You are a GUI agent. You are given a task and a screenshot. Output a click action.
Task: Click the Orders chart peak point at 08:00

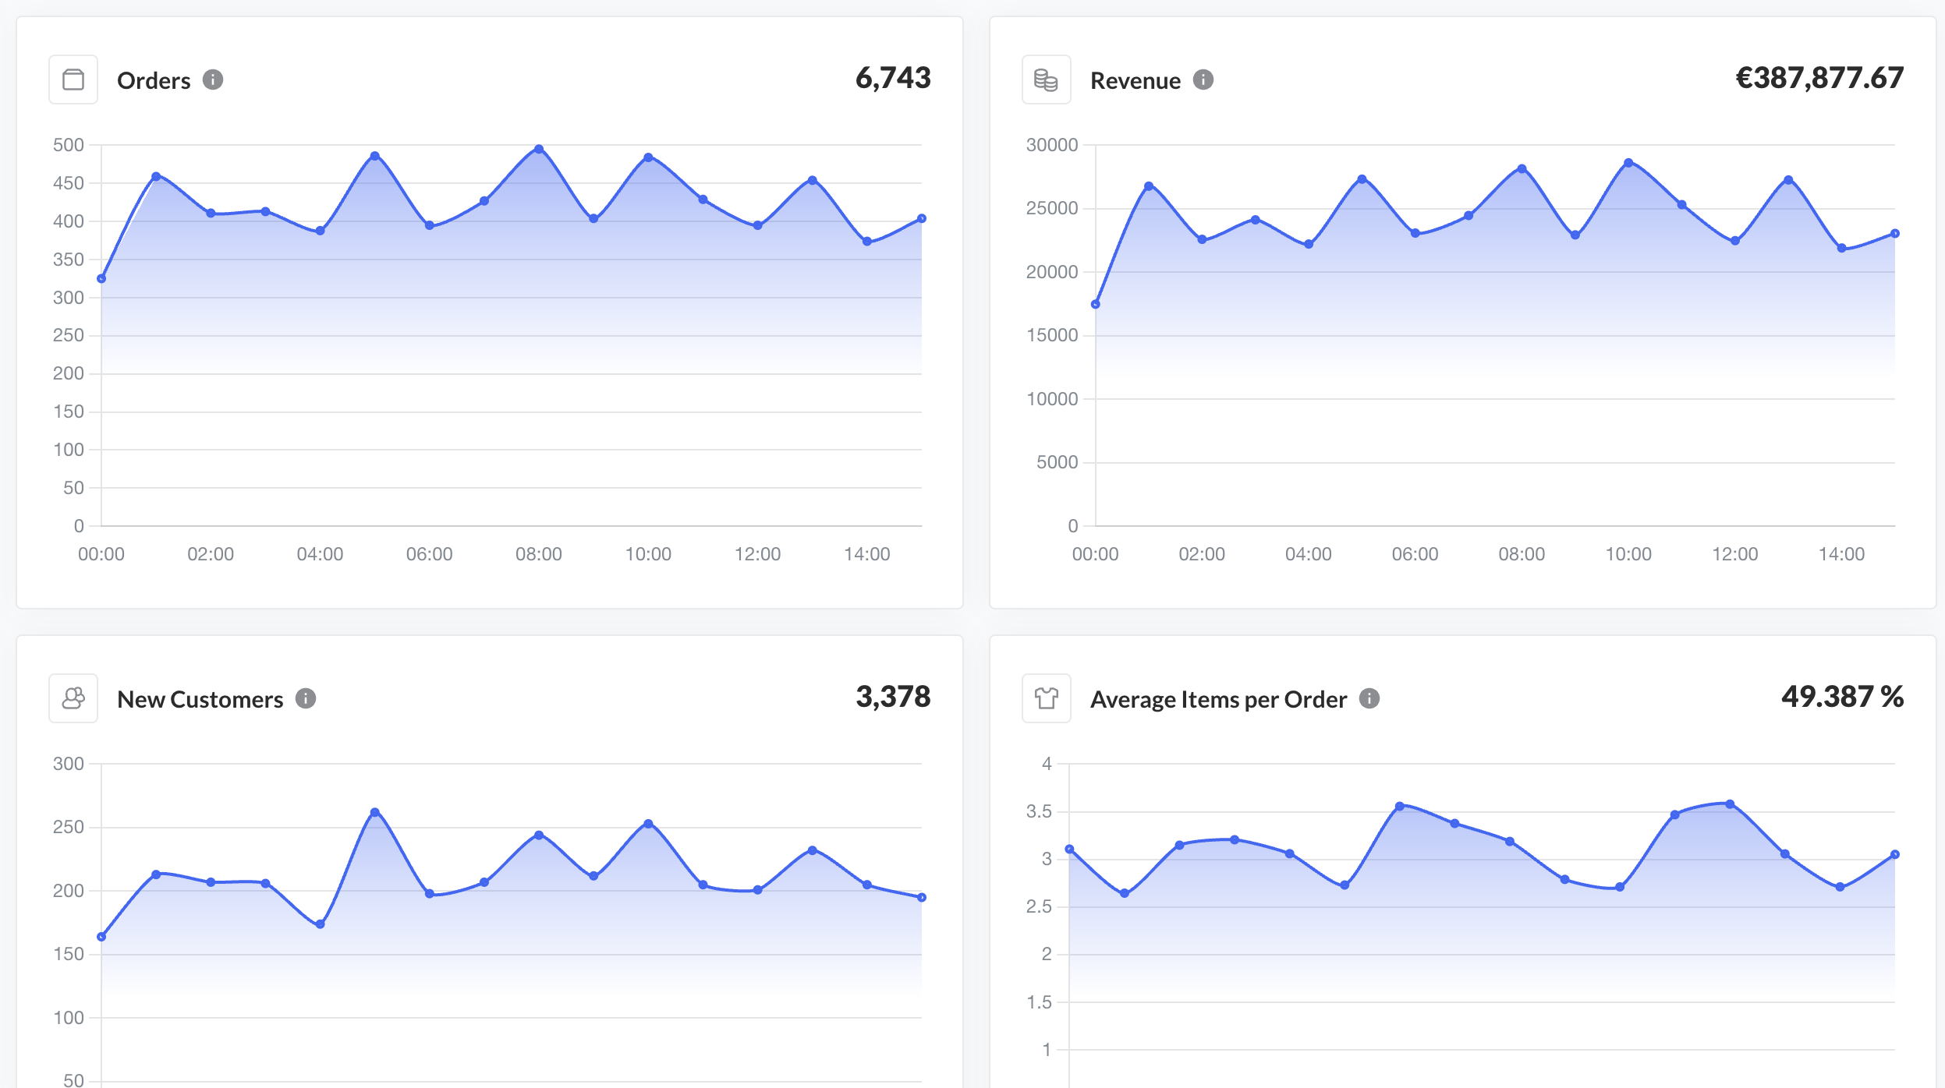pyautogui.click(x=539, y=149)
